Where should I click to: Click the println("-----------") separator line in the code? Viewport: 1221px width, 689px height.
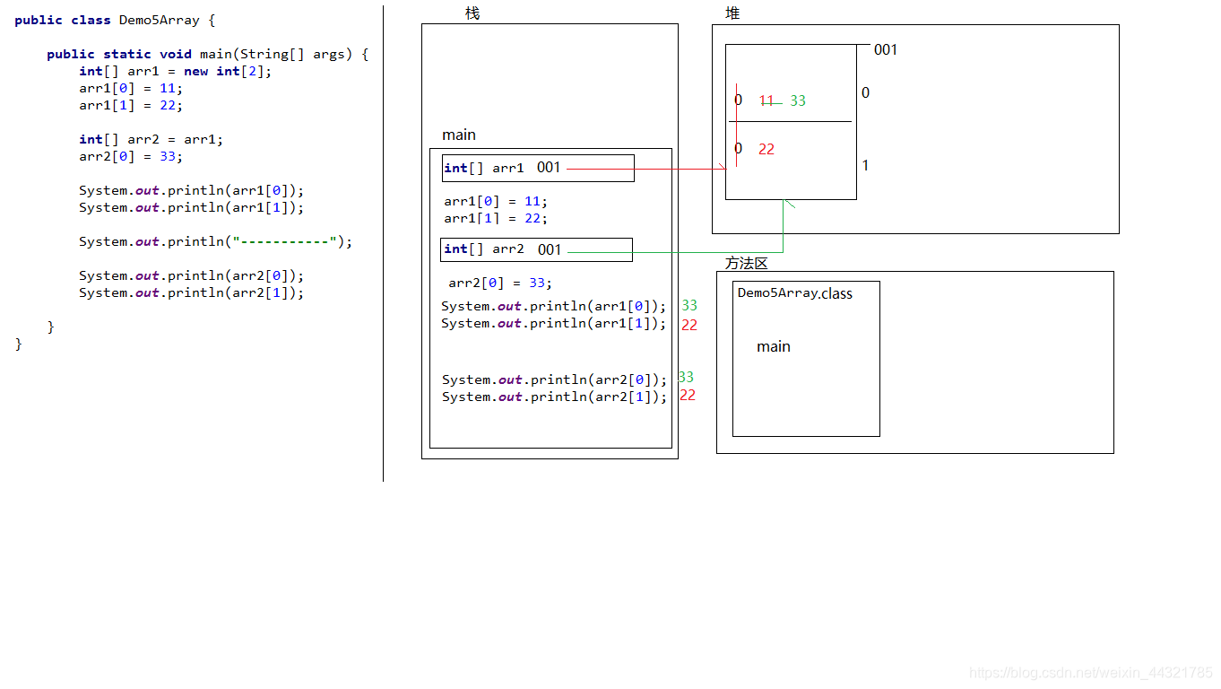(216, 241)
